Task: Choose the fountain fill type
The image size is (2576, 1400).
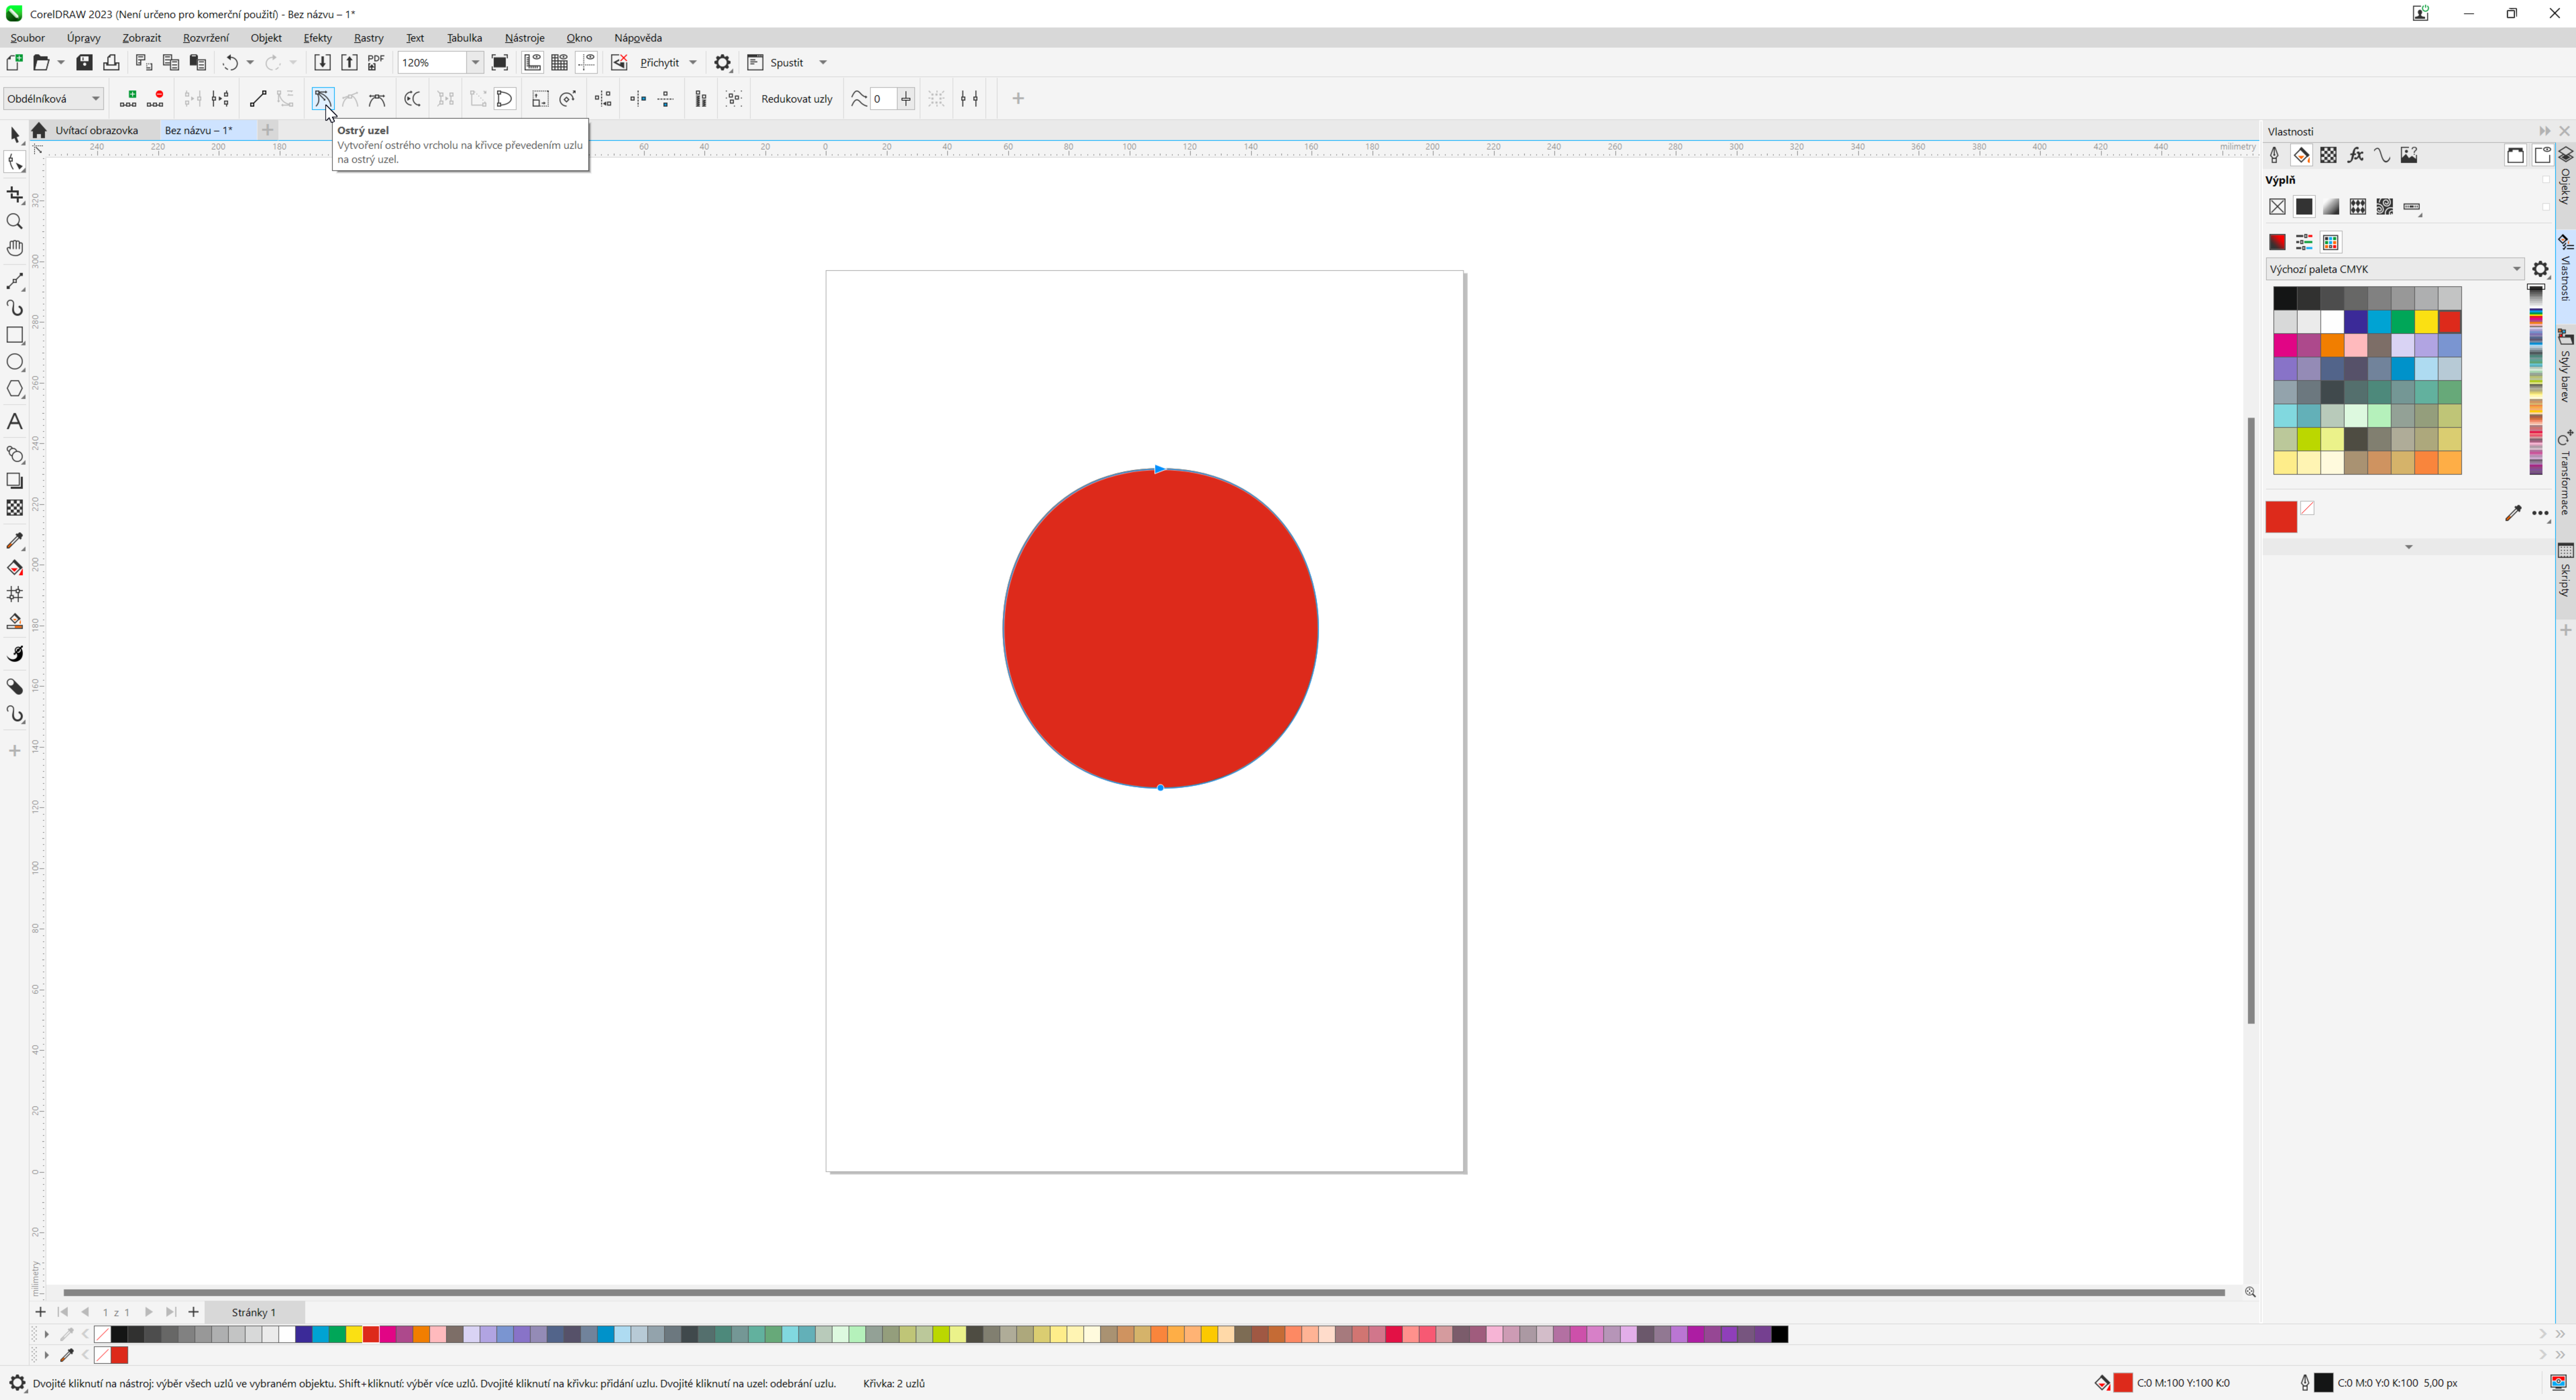Action: (x=2331, y=207)
